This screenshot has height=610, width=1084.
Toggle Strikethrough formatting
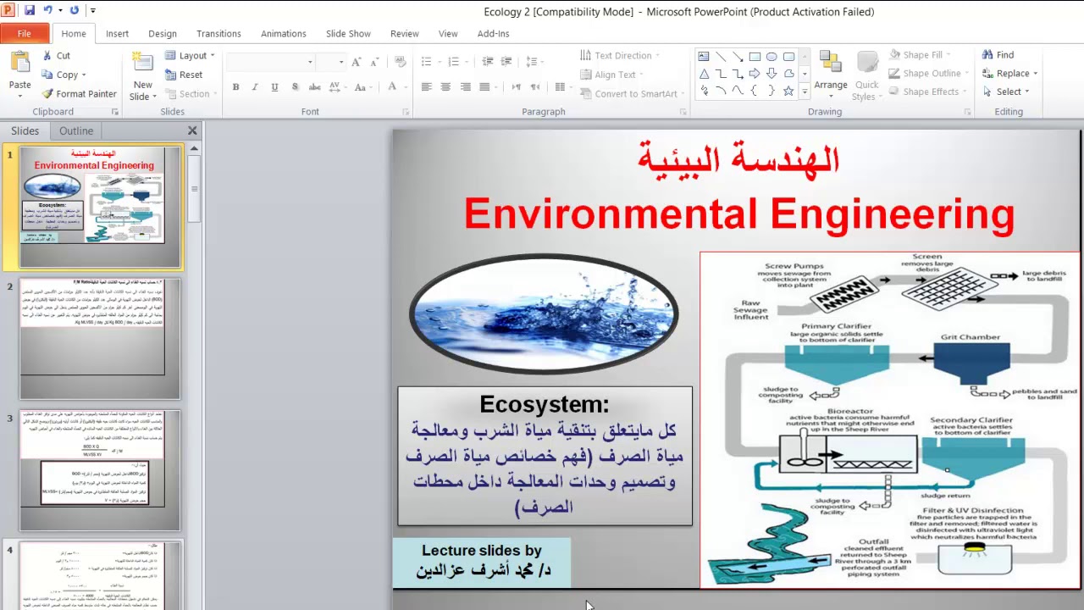[315, 86]
